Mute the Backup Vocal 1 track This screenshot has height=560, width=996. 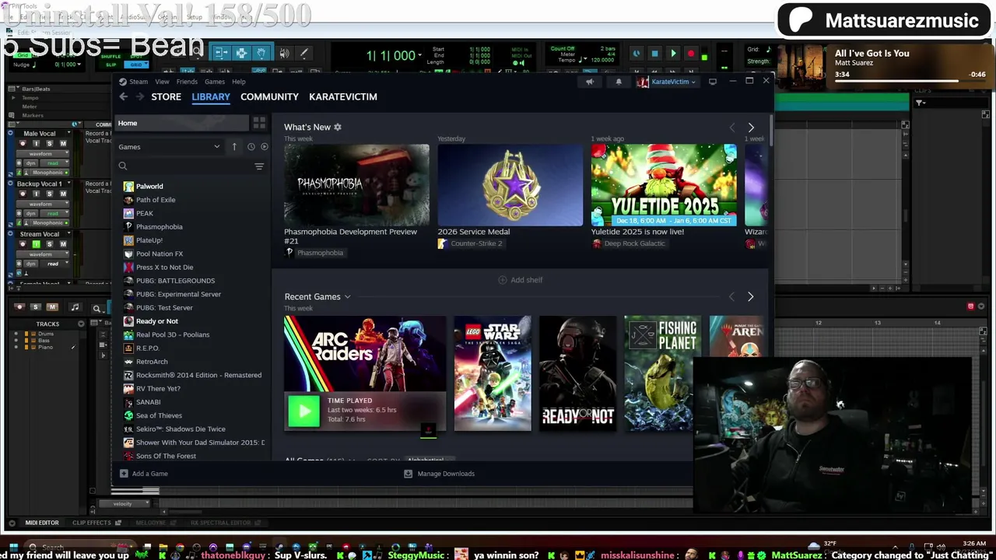pyautogui.click(x=63, y=194)
